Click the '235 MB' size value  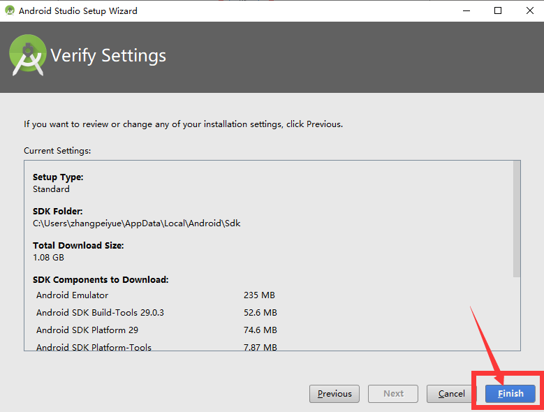(x=259, y=295)
